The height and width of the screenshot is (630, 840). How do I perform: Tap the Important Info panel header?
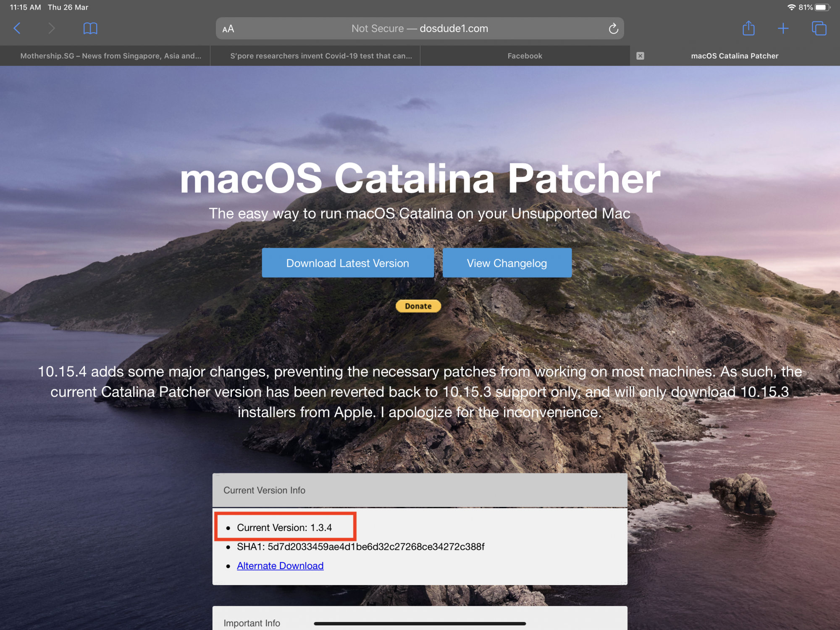pyautogui.click(x=420, y=618)
